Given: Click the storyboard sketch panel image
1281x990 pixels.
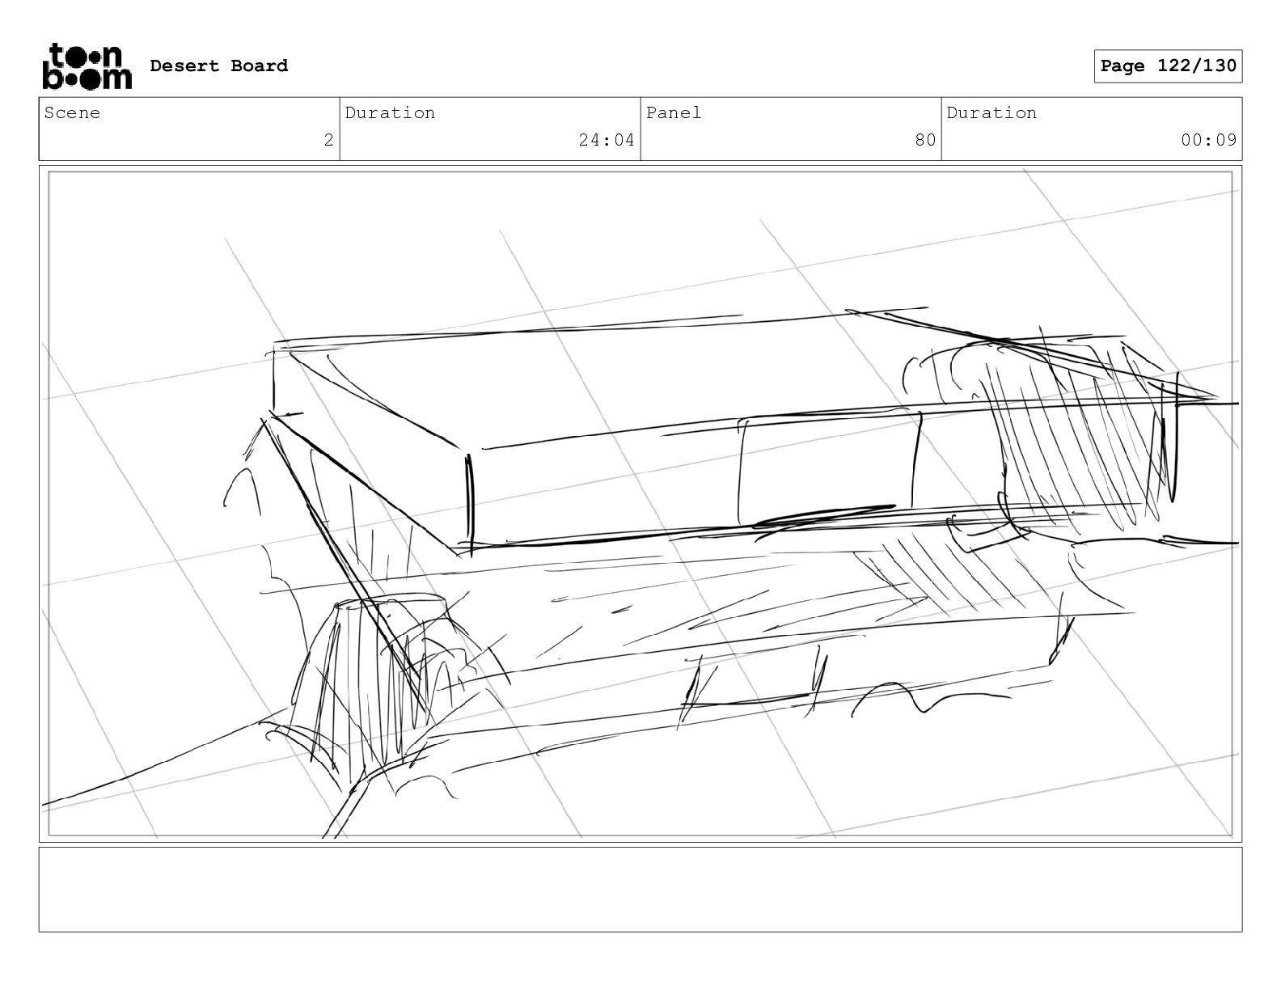Looking at the screenshot, I should point(640,504).
